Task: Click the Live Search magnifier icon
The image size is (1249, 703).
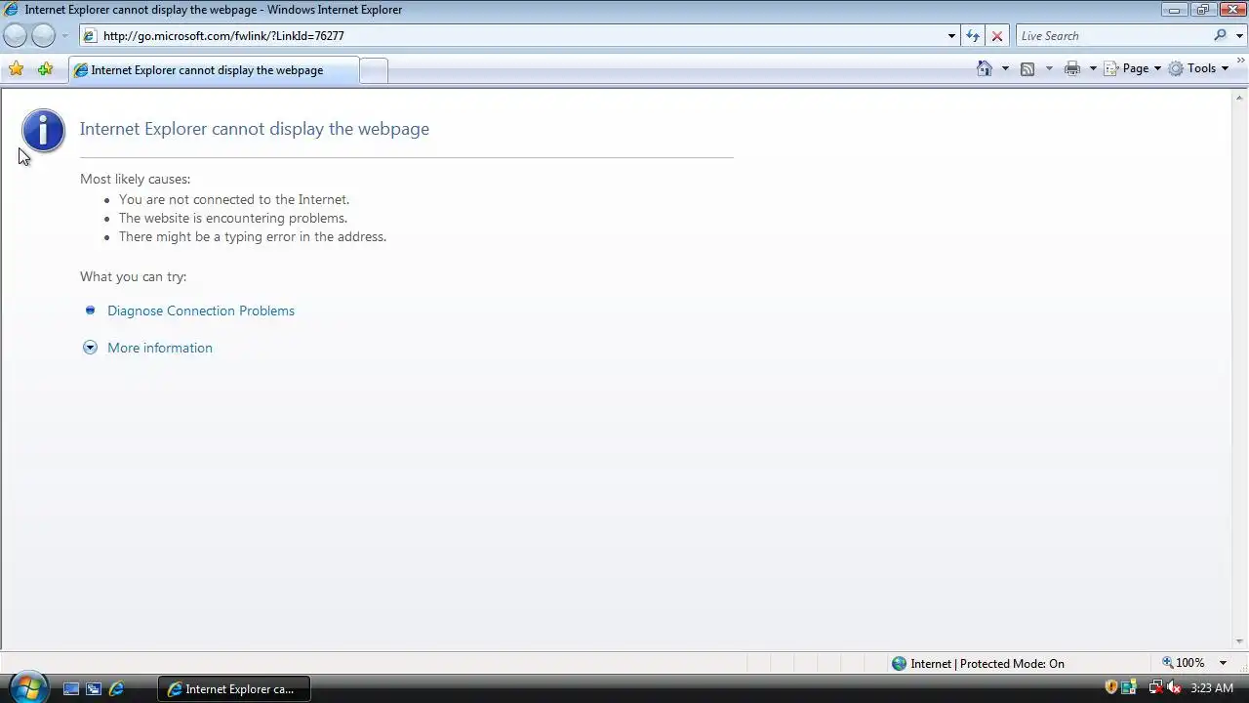Action: [1221, 36]
